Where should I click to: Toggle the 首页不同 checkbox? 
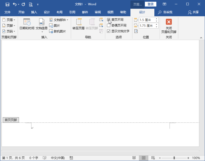point(109,20)
